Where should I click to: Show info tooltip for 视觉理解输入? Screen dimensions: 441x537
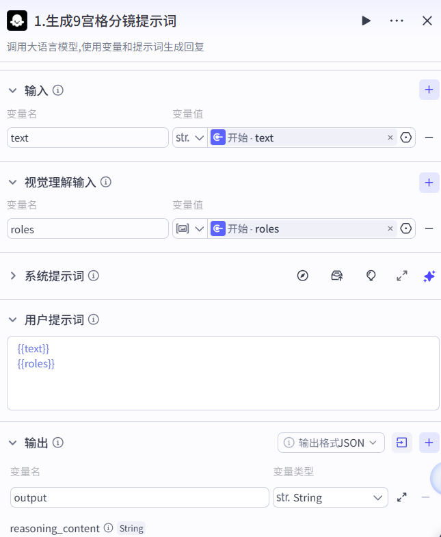coord(106,182)
